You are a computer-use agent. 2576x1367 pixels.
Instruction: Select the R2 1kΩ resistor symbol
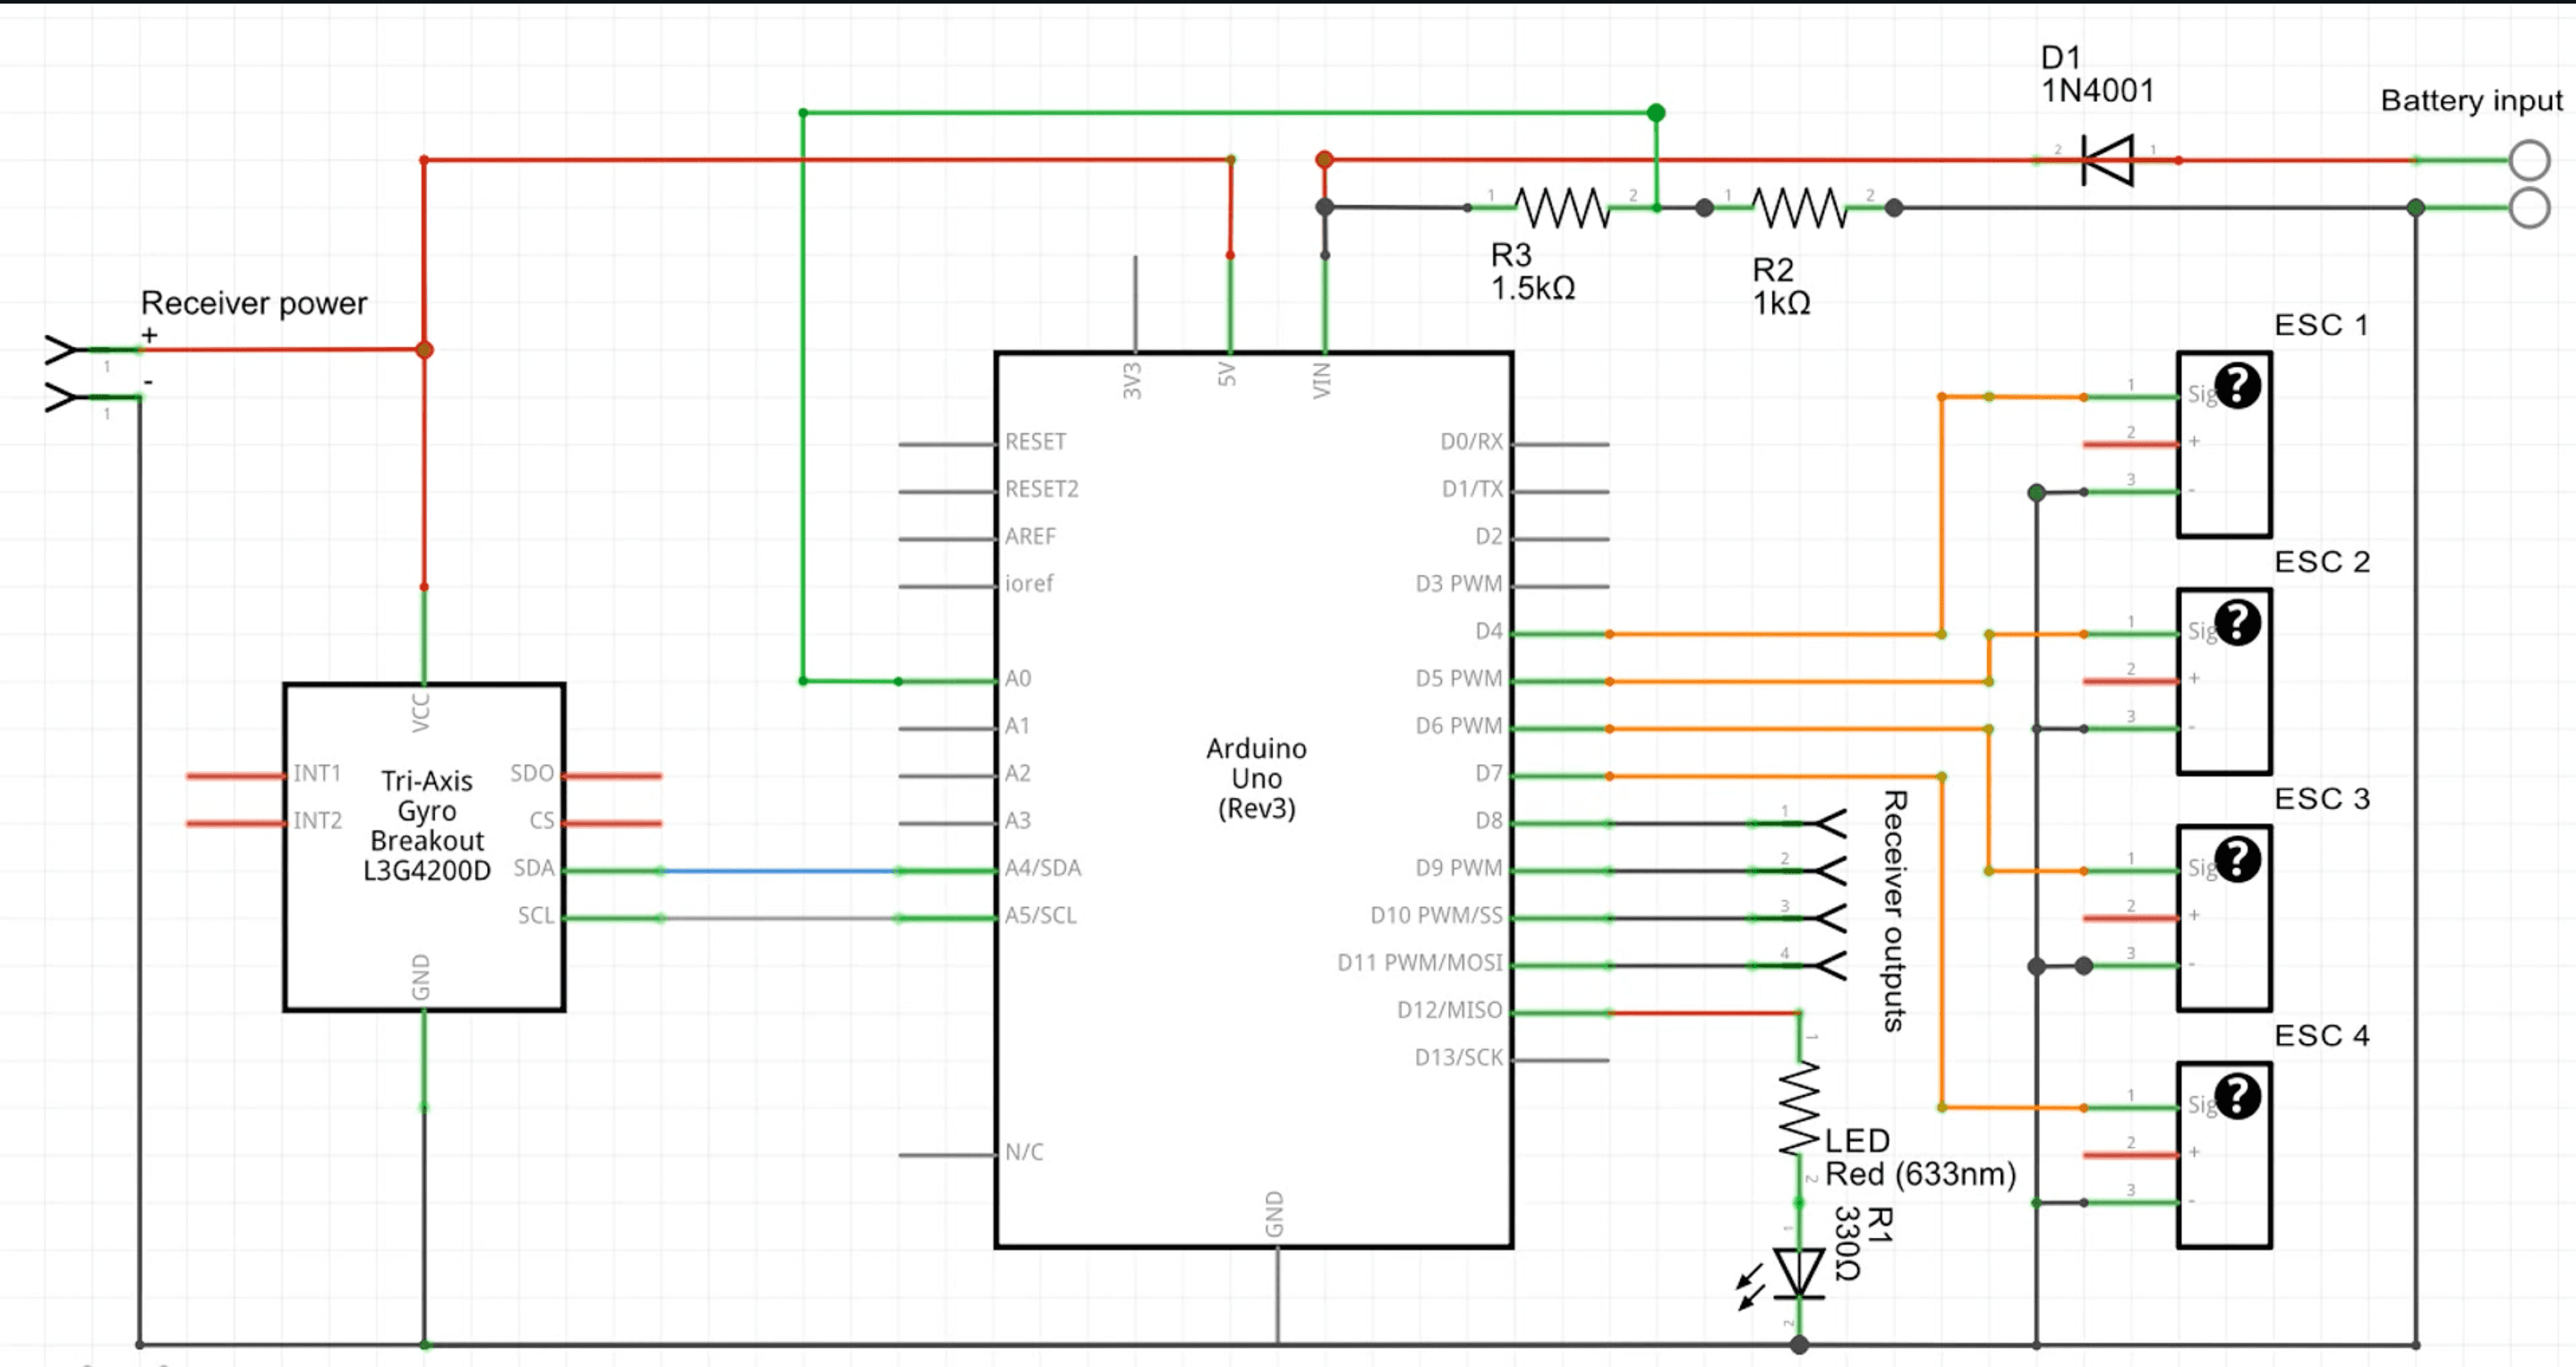[x=1799, y=208]
